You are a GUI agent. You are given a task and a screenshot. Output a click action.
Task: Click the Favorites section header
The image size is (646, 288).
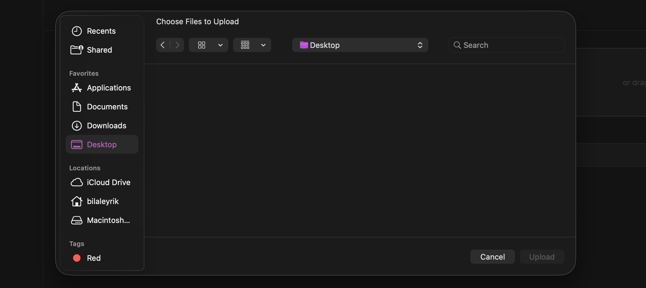[84, 73]
